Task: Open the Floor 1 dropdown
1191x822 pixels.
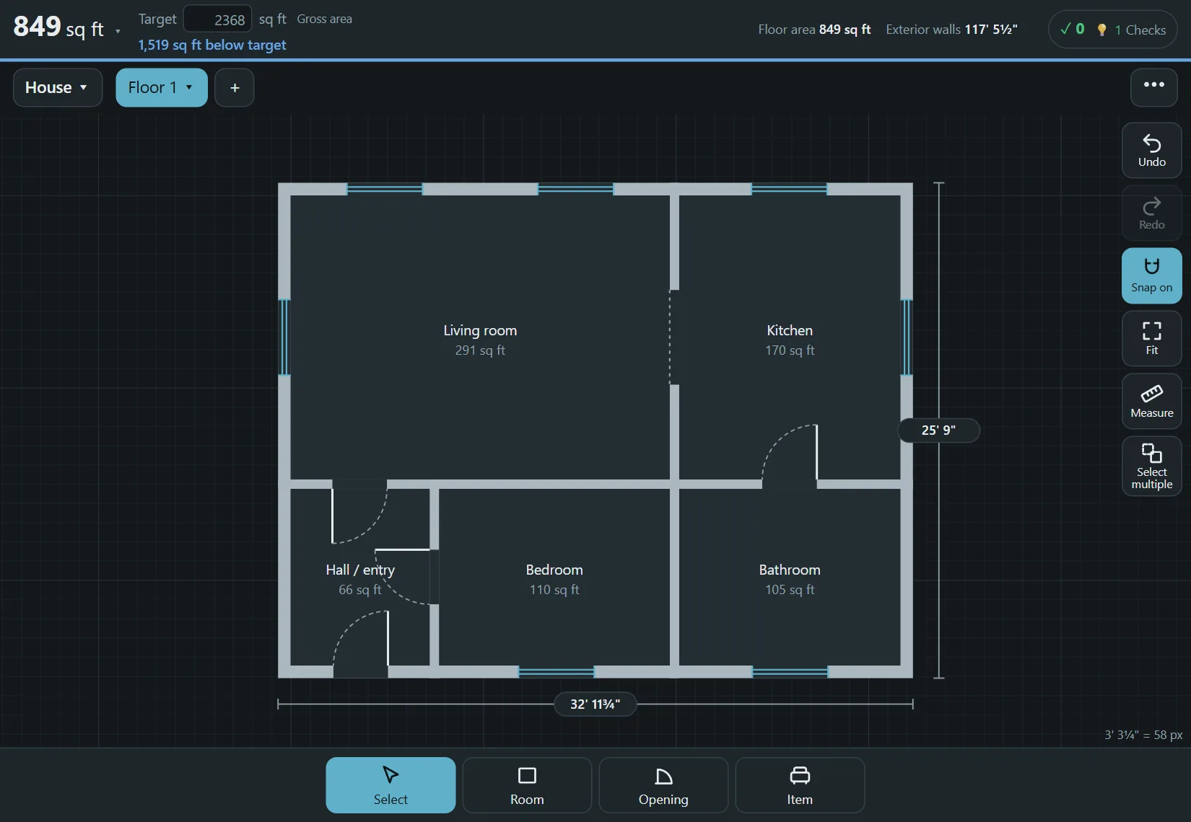Action: (x=162, y=87)
